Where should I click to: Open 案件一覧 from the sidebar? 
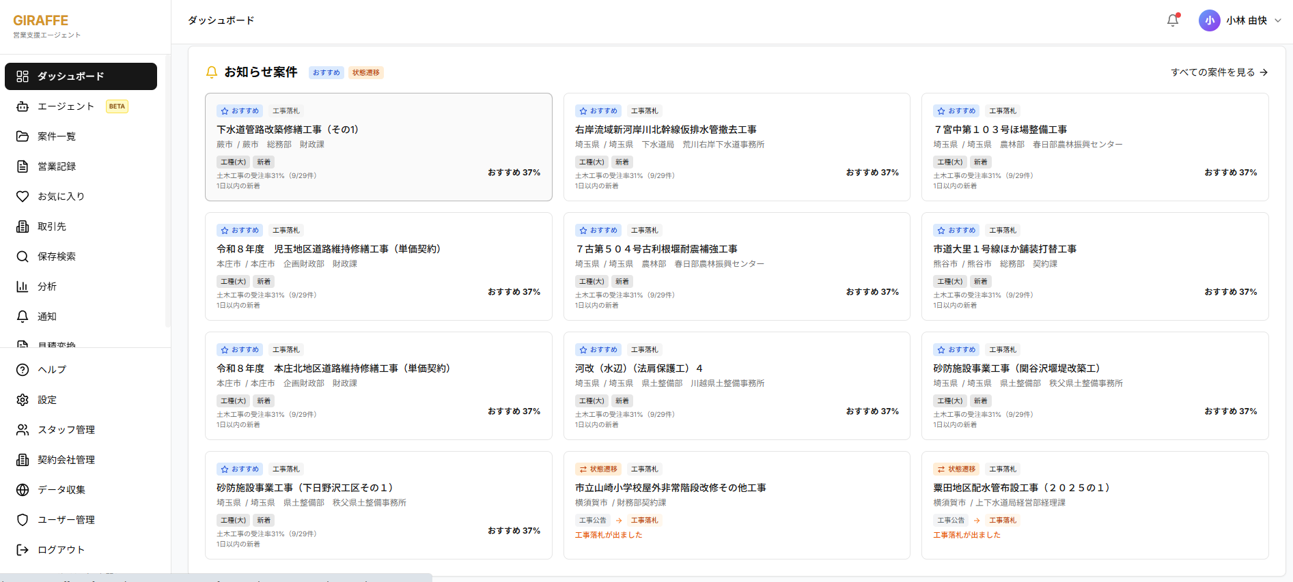[57, 136]
